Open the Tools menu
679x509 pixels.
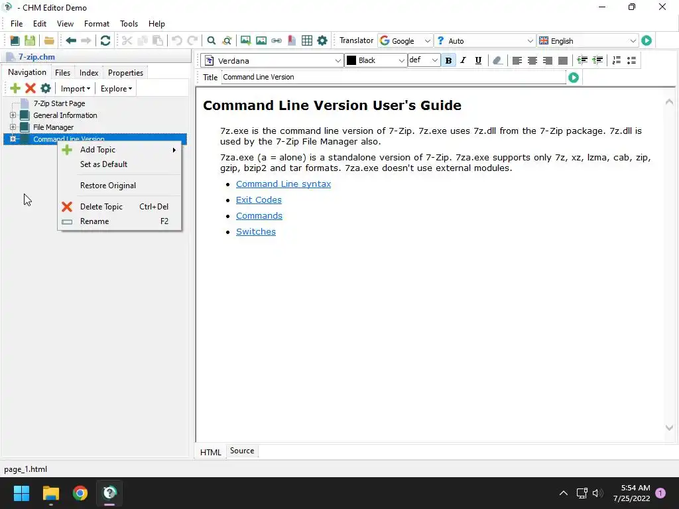pos(129,24)
